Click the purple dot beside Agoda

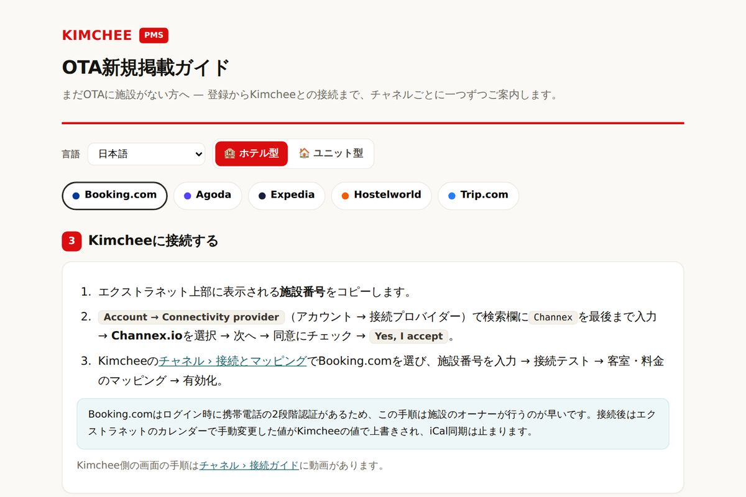pos(187,196)
